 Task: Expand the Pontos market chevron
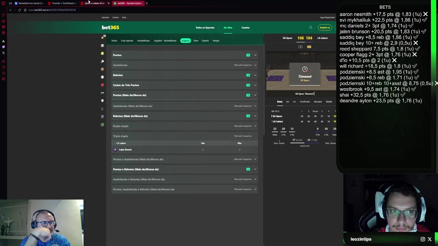tap(255, 55)
